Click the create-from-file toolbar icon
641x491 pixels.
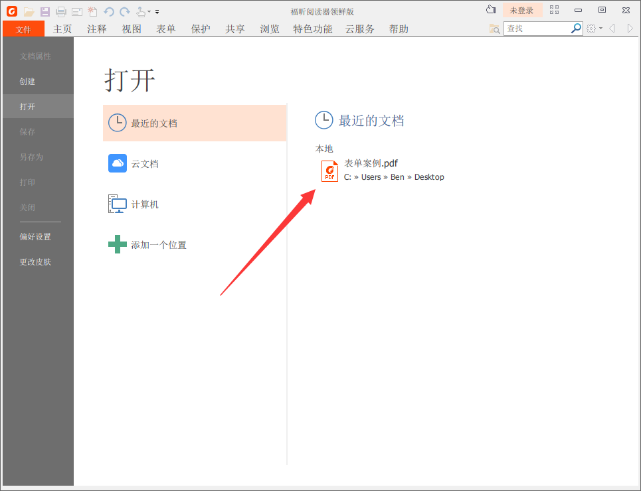tap(92, 11)
